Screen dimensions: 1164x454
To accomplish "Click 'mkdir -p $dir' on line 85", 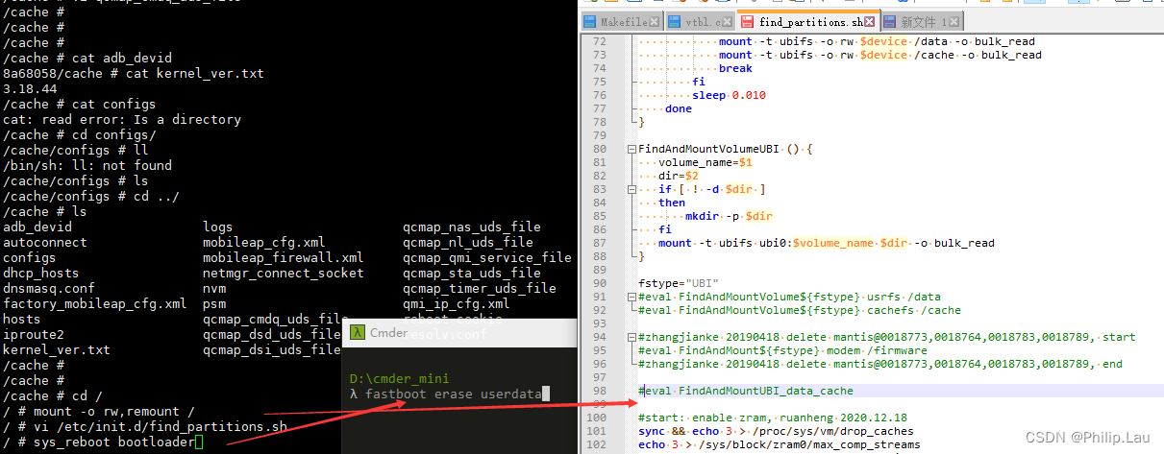I will pos(729,216).
